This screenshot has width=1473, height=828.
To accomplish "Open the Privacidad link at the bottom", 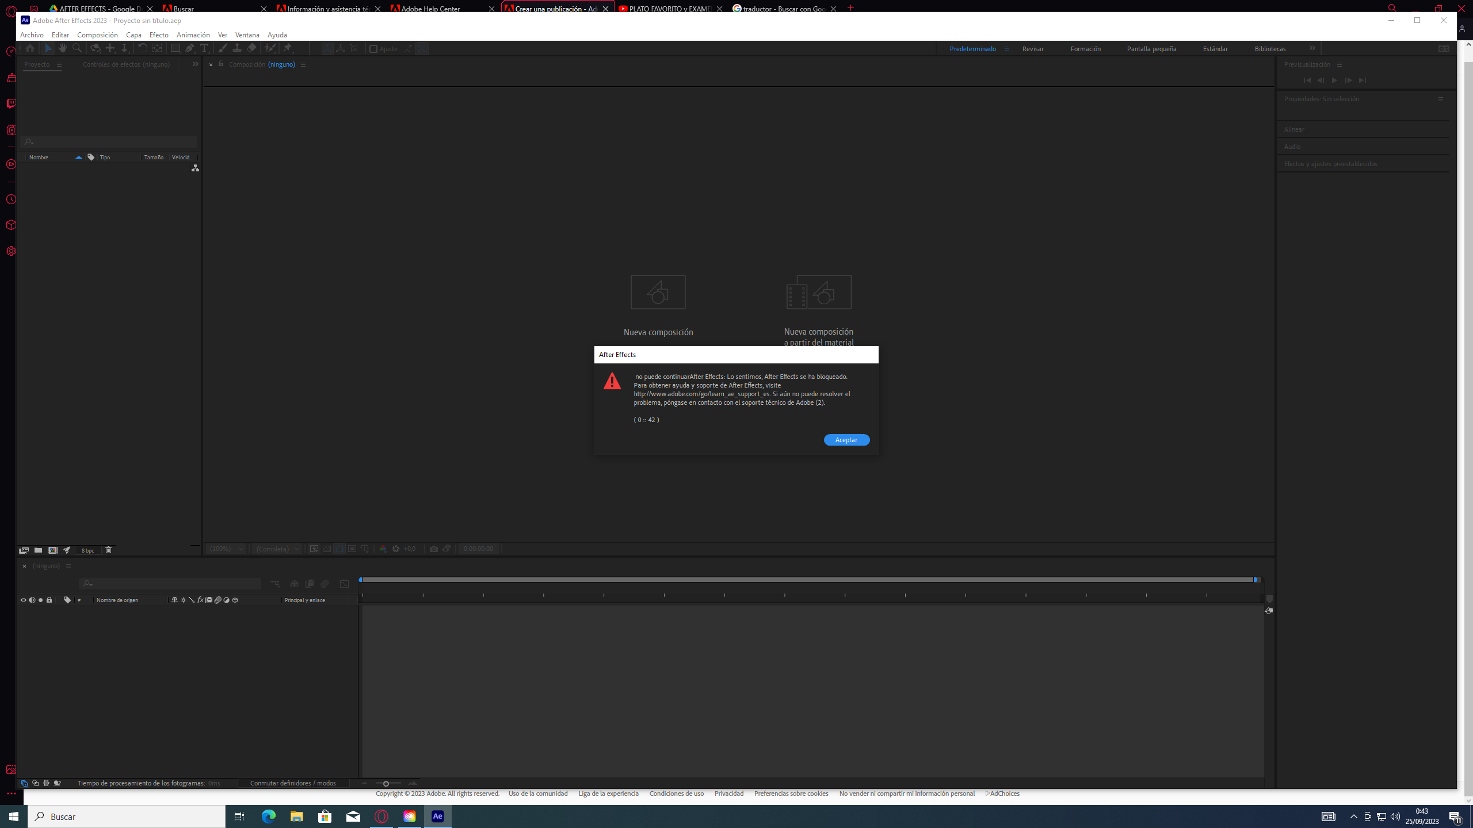I will (728, 793).
